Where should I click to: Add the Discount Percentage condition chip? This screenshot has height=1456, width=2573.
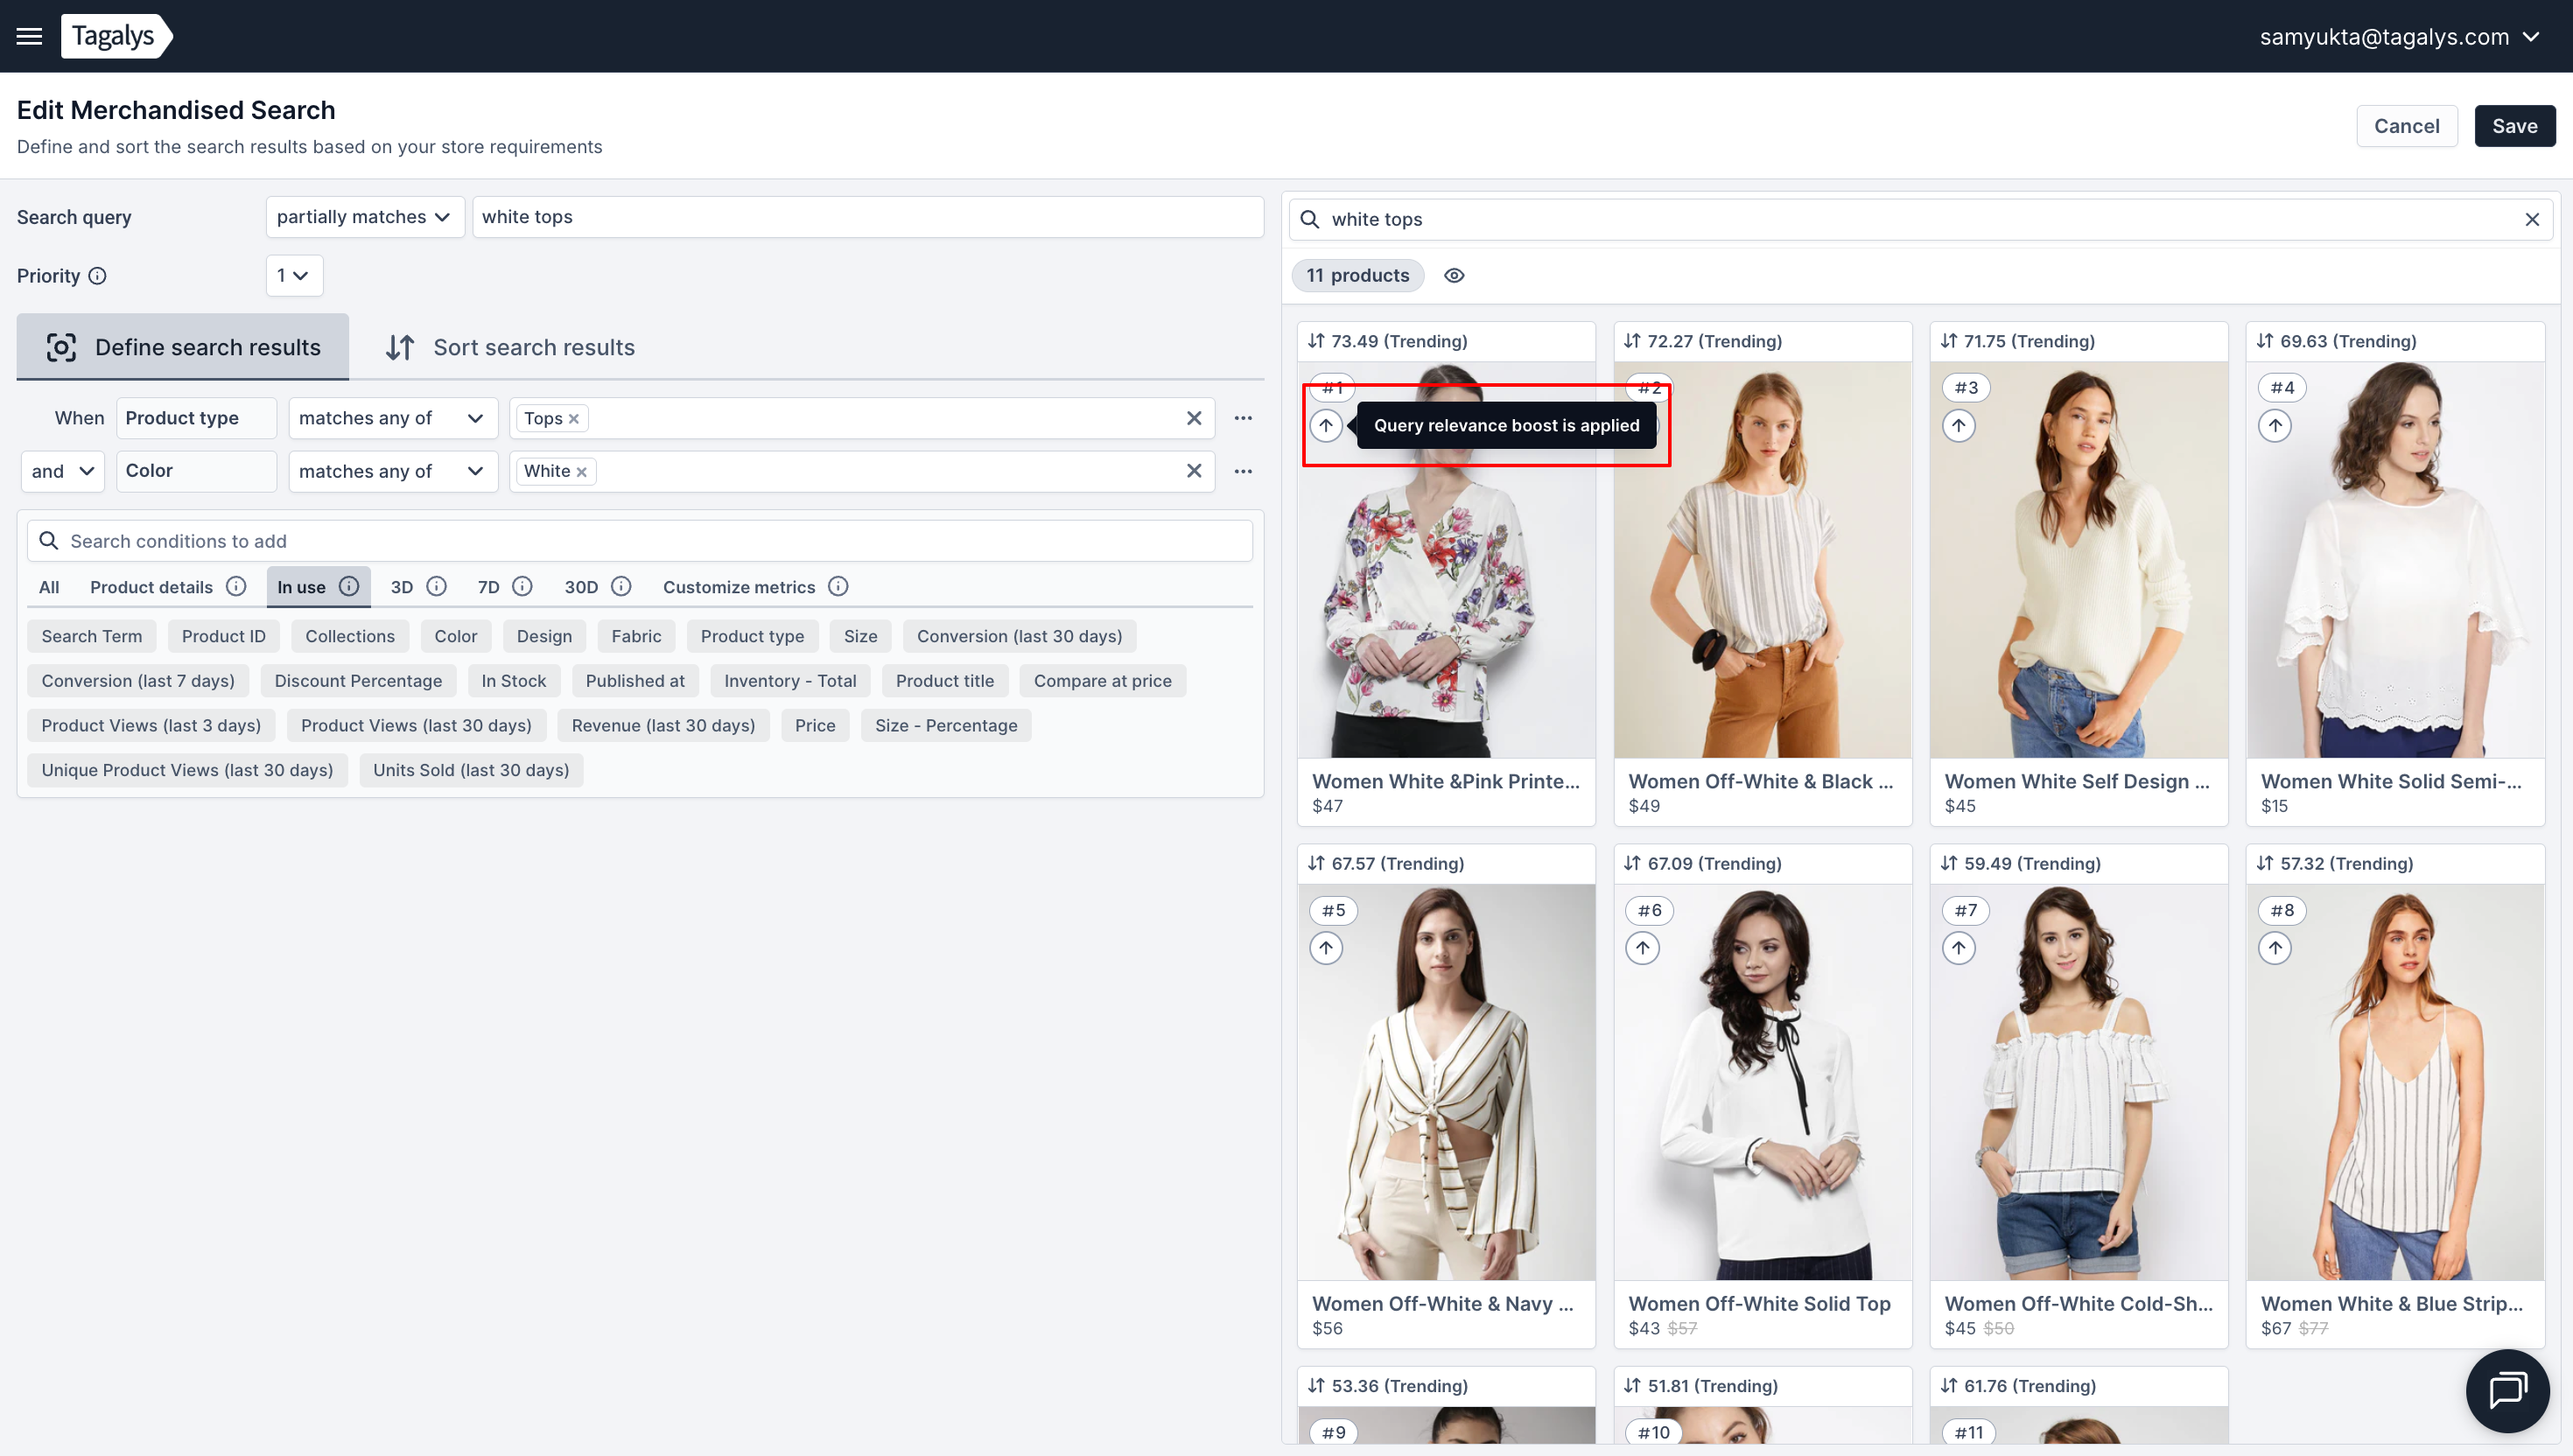click(x=358, y=681)
